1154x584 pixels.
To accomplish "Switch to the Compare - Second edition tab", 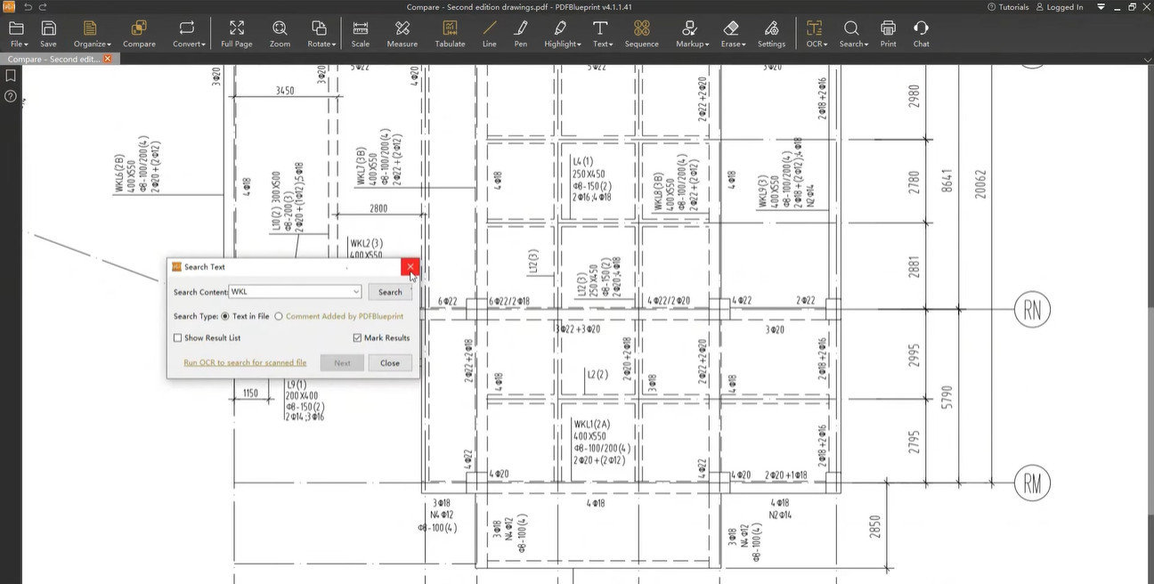I will (x=53, y=59).
